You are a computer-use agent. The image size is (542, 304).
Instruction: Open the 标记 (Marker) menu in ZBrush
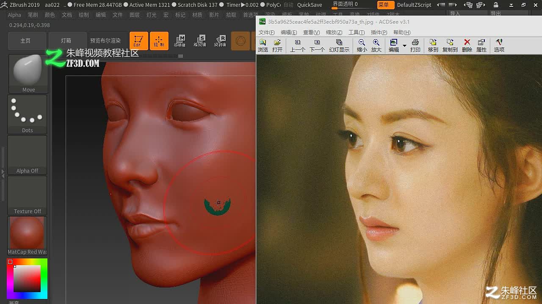[x=180, y=15]
